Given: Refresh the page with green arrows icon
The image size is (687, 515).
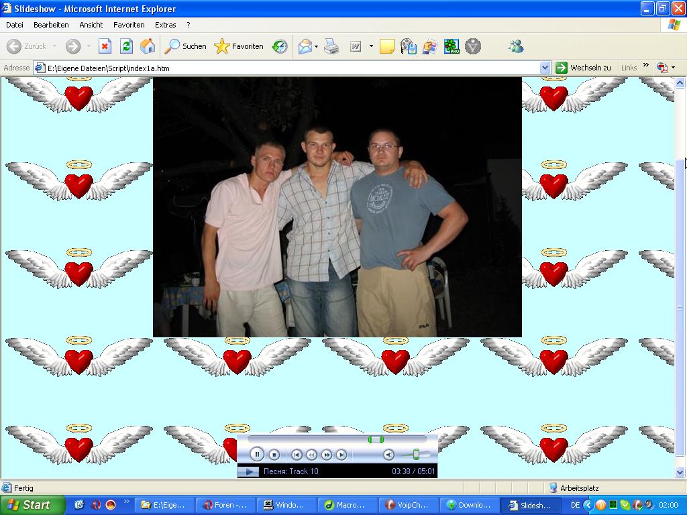Looking at the screenshot, I should click(126, 46).
